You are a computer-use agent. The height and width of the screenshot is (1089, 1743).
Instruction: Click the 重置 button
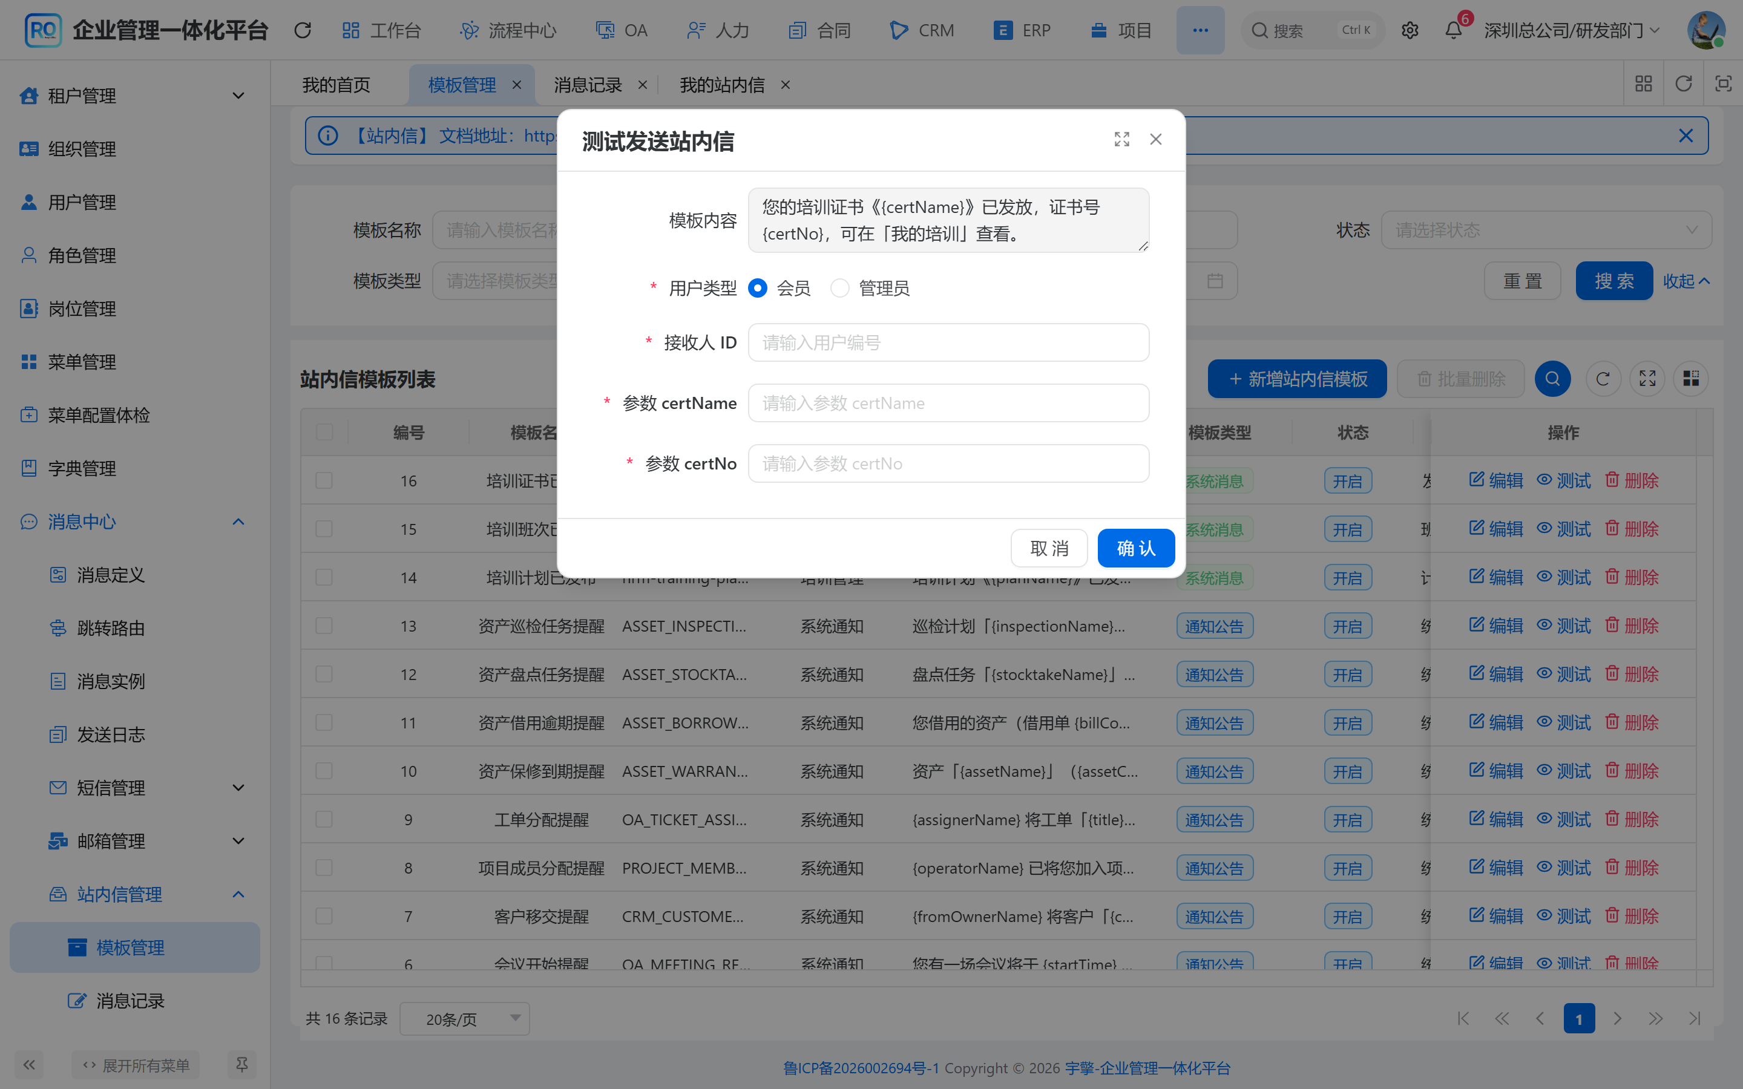click(1522, 281)
